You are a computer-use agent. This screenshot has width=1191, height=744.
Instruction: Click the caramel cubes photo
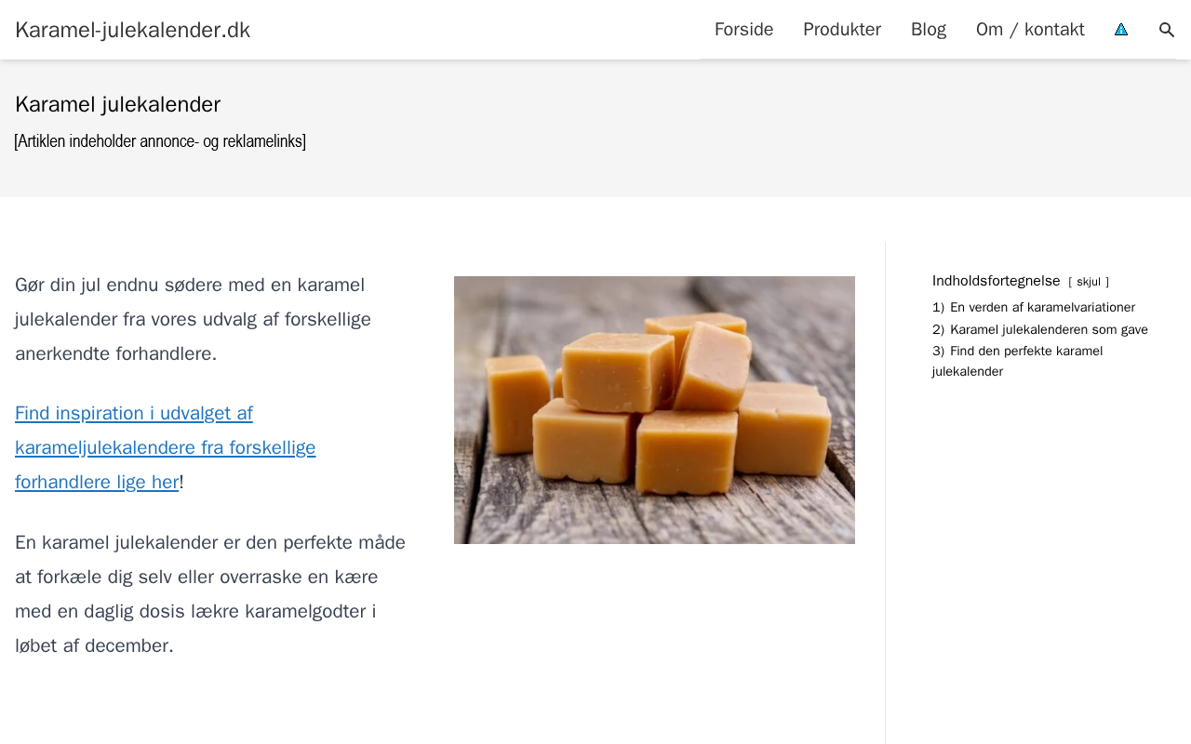coord(654,410)
